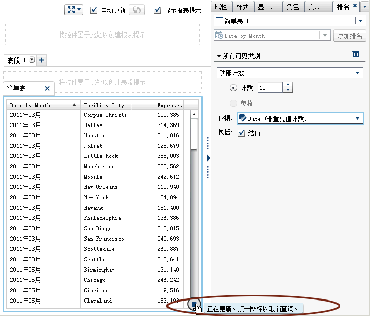The height and width of the screenshot is (316, 370).
Task: Open the 简单表 1 object selector dropdown
Action: [360, 21]
